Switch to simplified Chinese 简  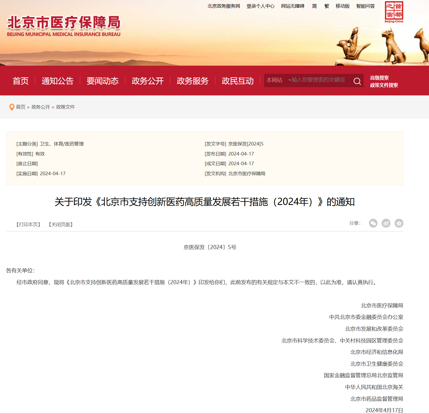(314, 6)
